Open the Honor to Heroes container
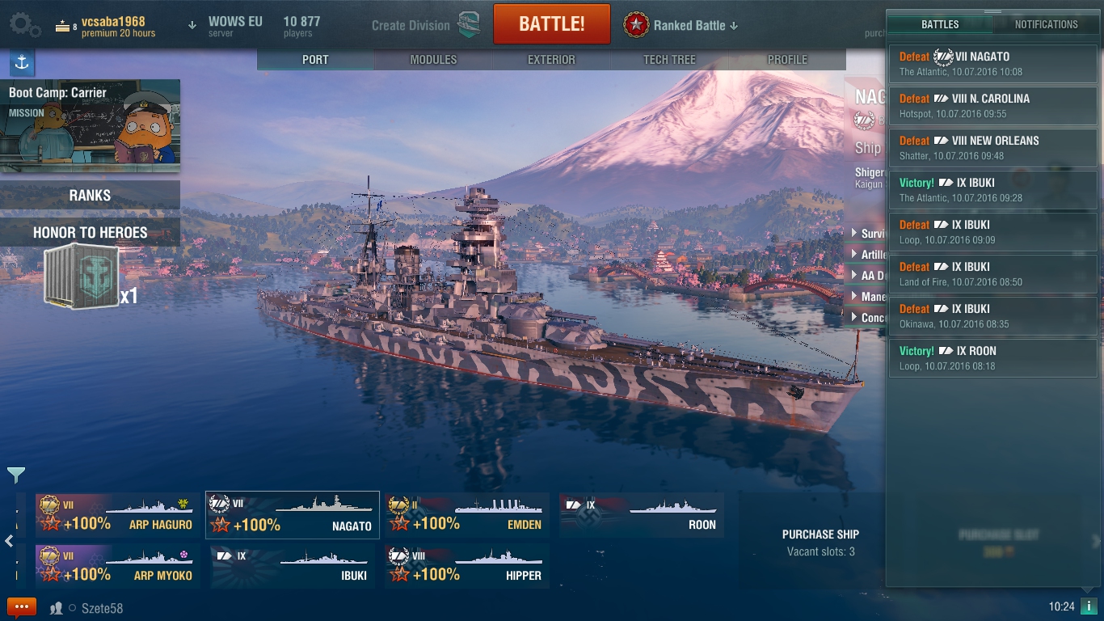This screenshot has height=621, width=1104. [x=82, y=277]
